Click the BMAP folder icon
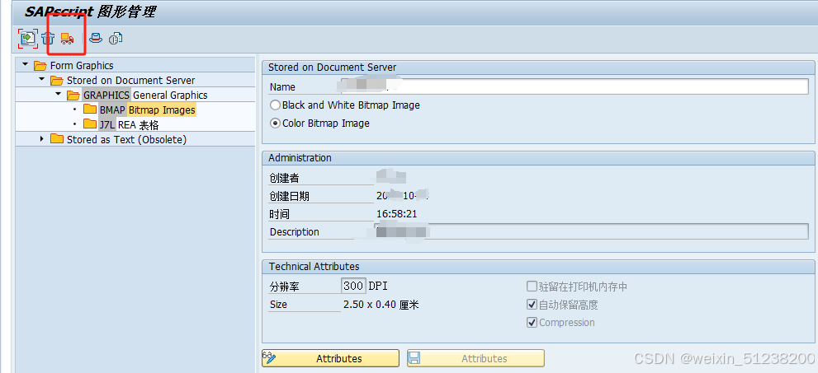Viewport: 818px width, 373px height. [90, 110]
